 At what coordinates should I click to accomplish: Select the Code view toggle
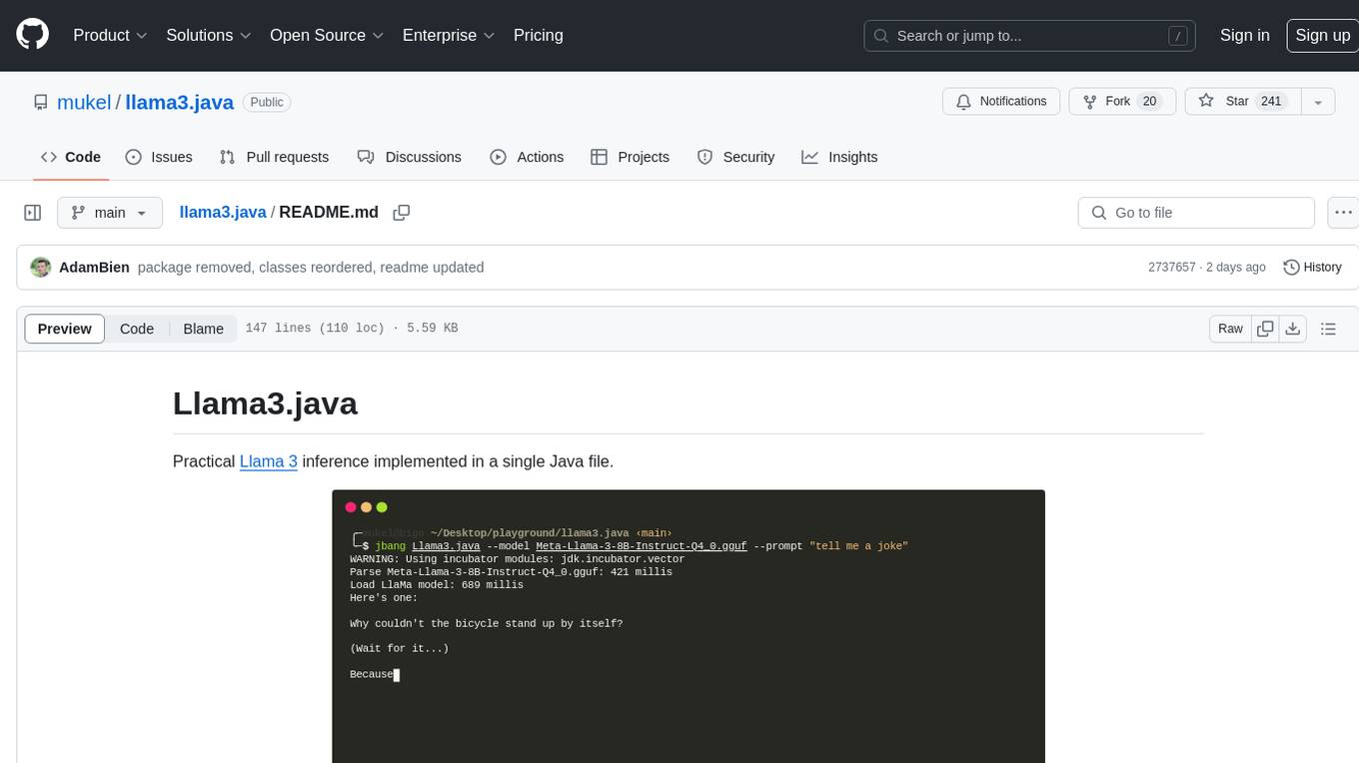(x=137, y=329)
